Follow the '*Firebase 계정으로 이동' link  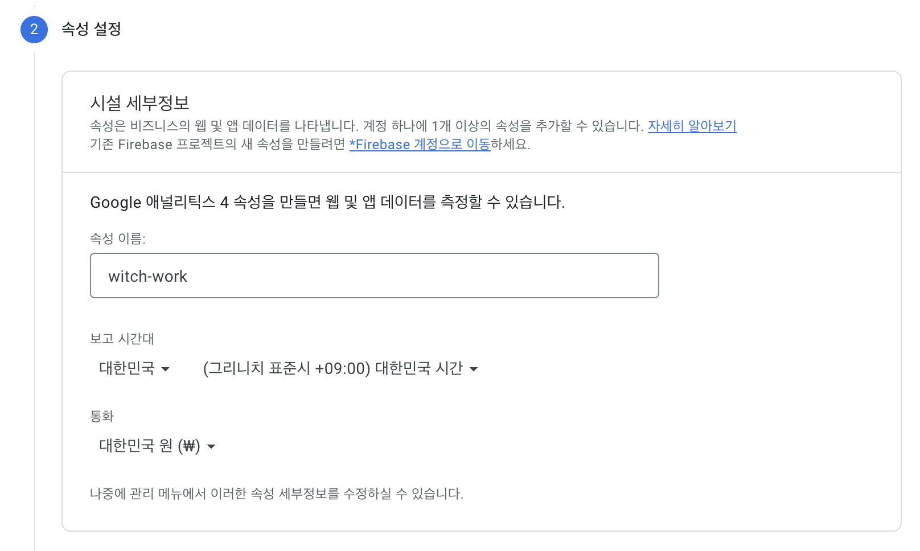[x=420, y=145]
